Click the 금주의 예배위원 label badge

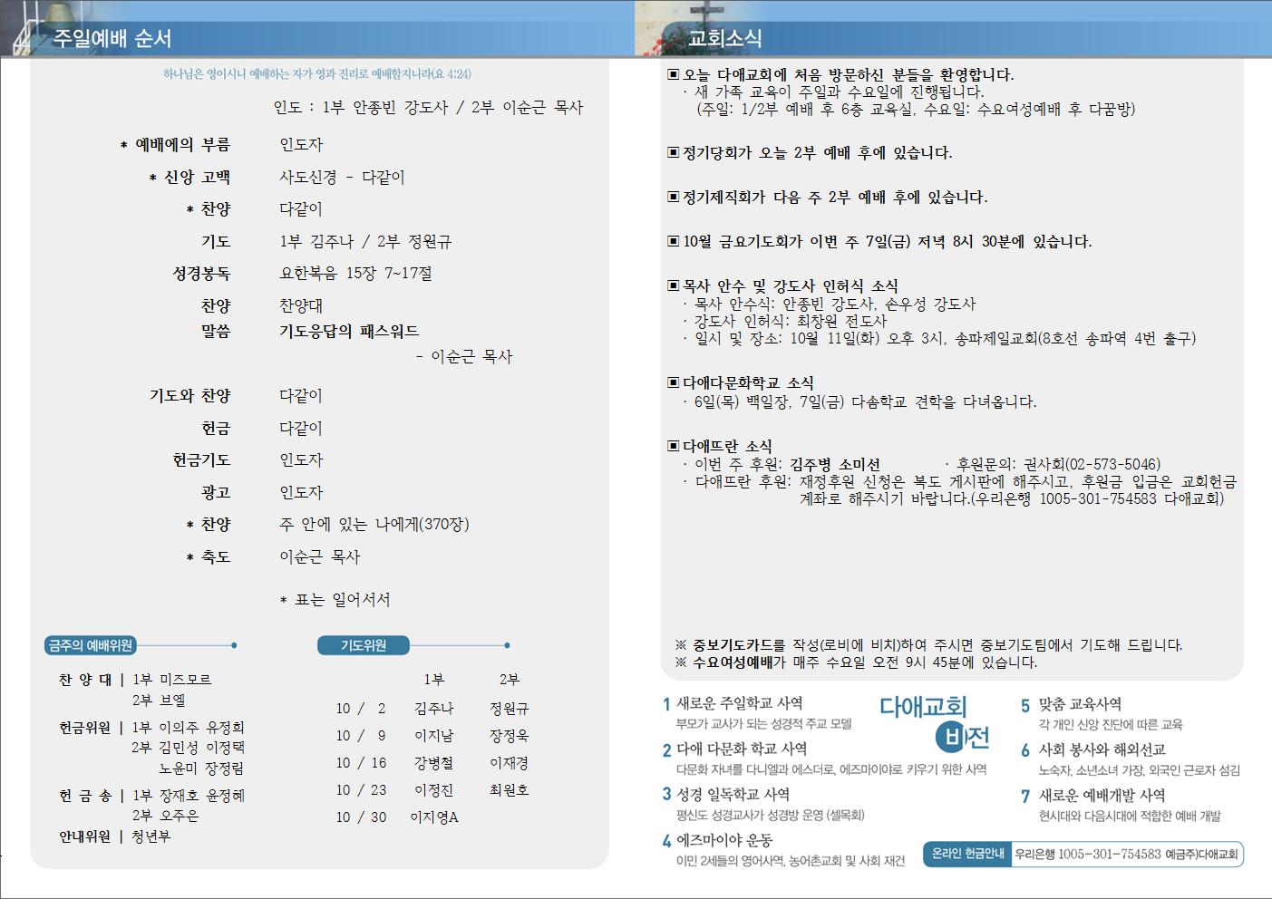coord(90,645)
